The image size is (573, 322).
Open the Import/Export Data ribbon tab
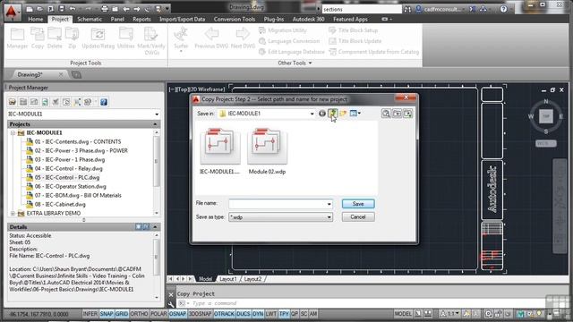[182, 20]
